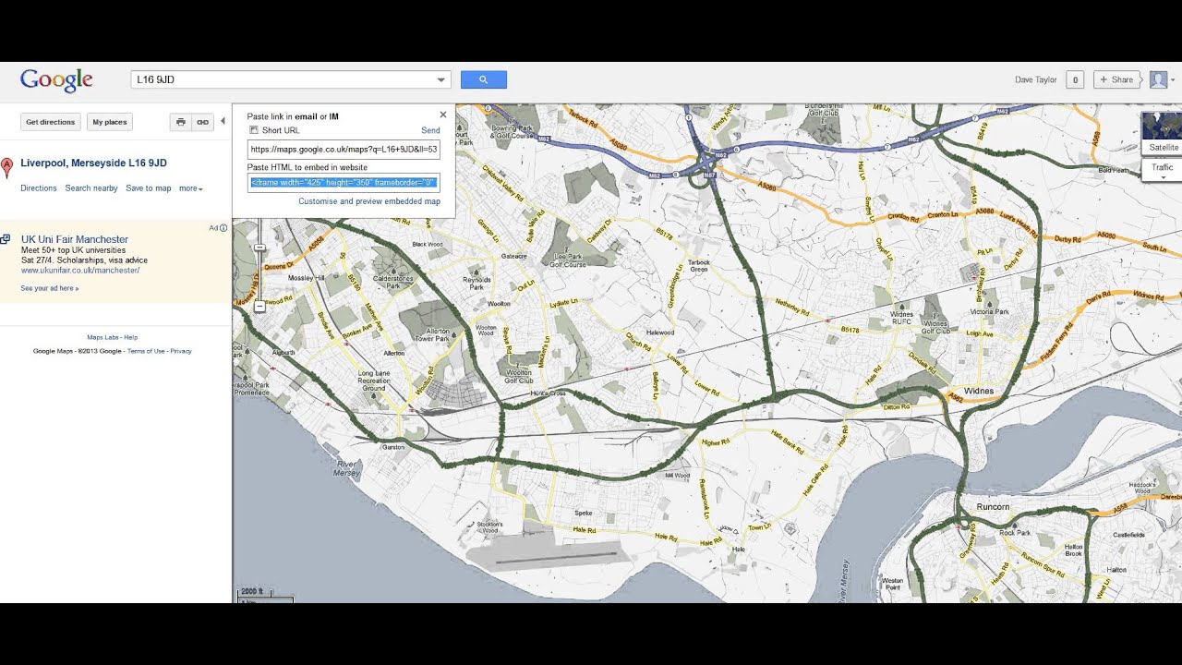Click the Speke label on map
1182x665 pixels.
[584, 513]
